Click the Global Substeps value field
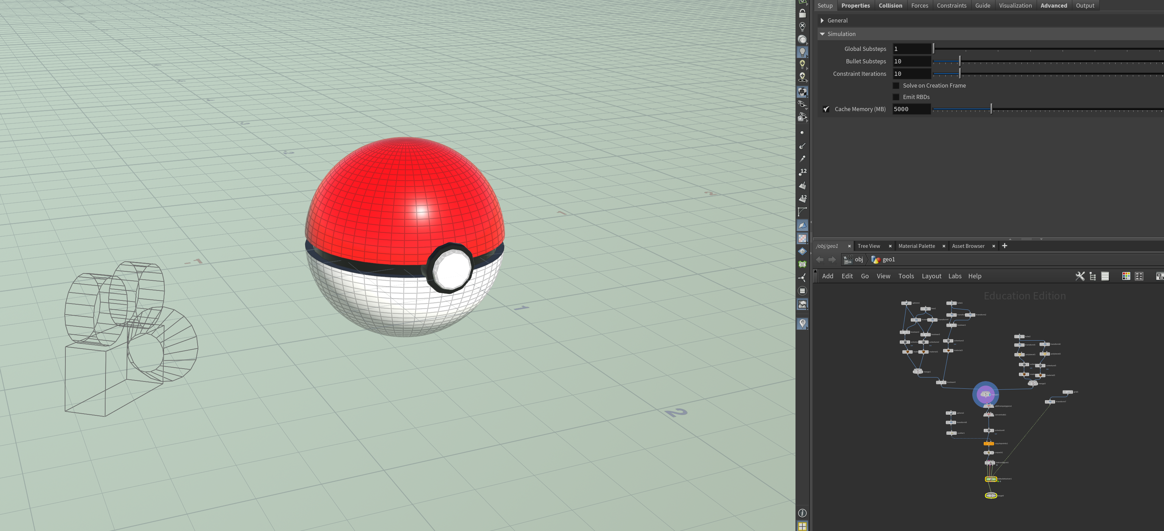This screenshot has height=531, width=1164. [x=911, y=49]
